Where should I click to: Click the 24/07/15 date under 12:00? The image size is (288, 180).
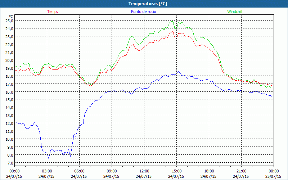click(x=144, y=176)
